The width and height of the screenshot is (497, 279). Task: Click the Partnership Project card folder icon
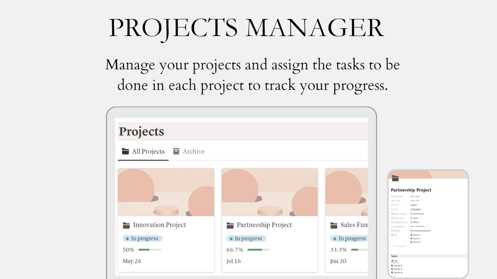click(230, 225)
